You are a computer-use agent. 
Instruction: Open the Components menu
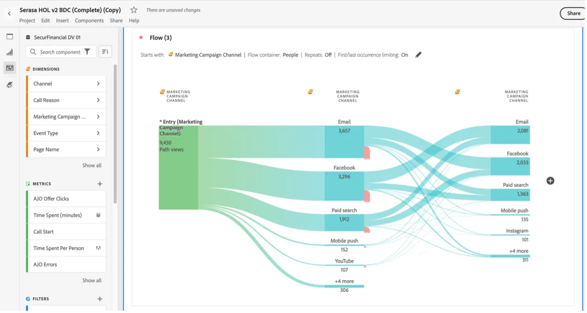pyautogui.click(x=89, y=21)
